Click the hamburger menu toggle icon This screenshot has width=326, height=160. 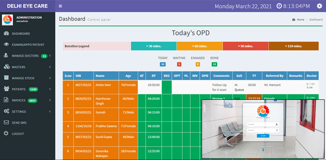coord(60,6)
